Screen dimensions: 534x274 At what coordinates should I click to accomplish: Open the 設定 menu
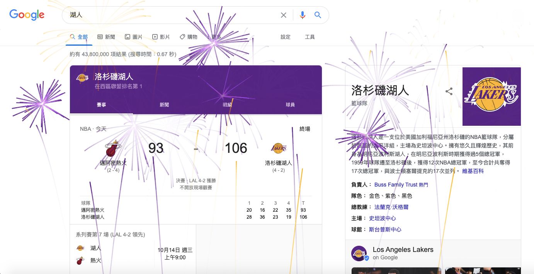[286, 37]
